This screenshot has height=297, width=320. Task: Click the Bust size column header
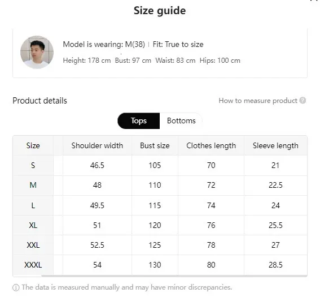(x=155, y=145)
